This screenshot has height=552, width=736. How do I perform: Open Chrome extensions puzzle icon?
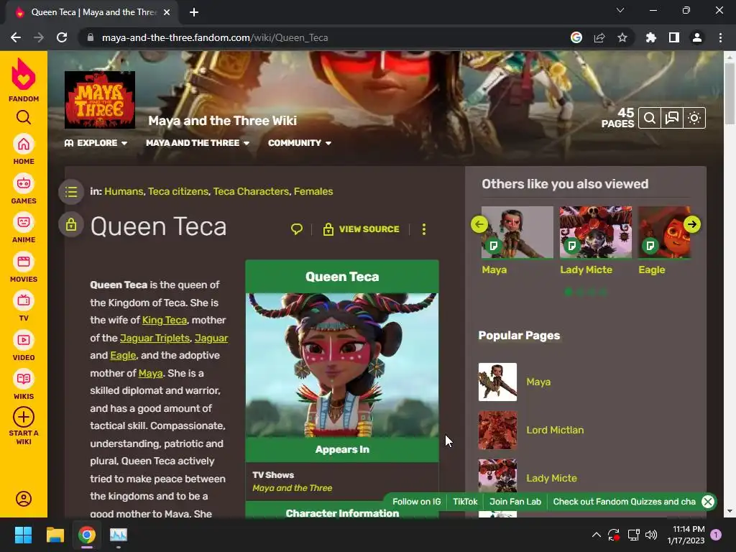click(x=651, y=37)
